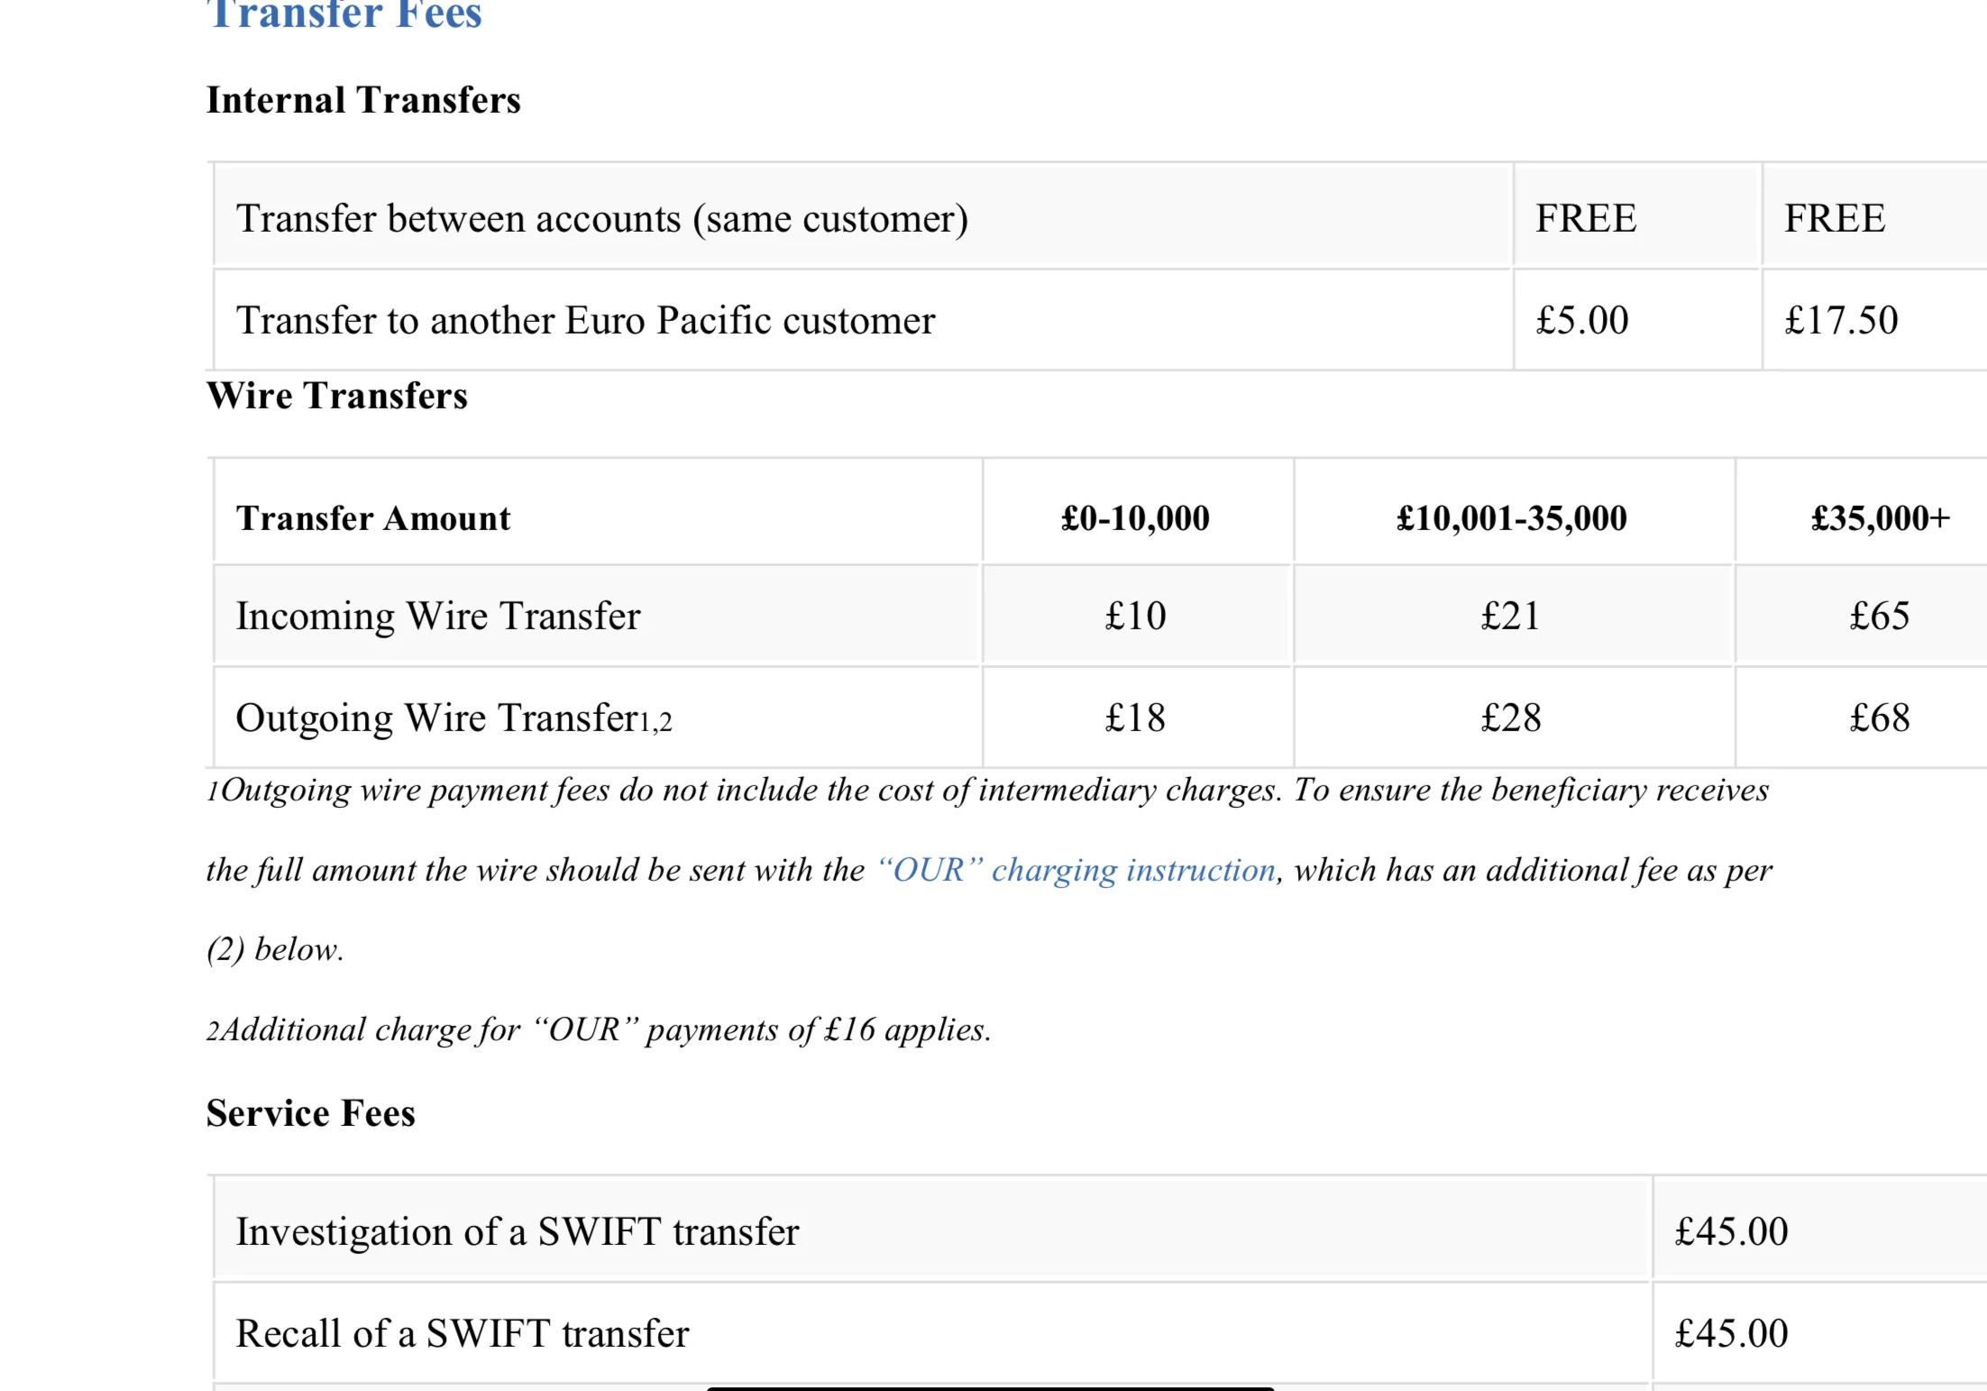Click the £65 incoming wire fee cell
Image resolution: width=1987 pixels, height=1391 pixels.
coord(1881,616)
